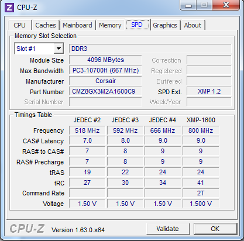The image size is (244, 241).
Task: Click the JEDEC #2 column header
Action: click(x=87, y=120)
